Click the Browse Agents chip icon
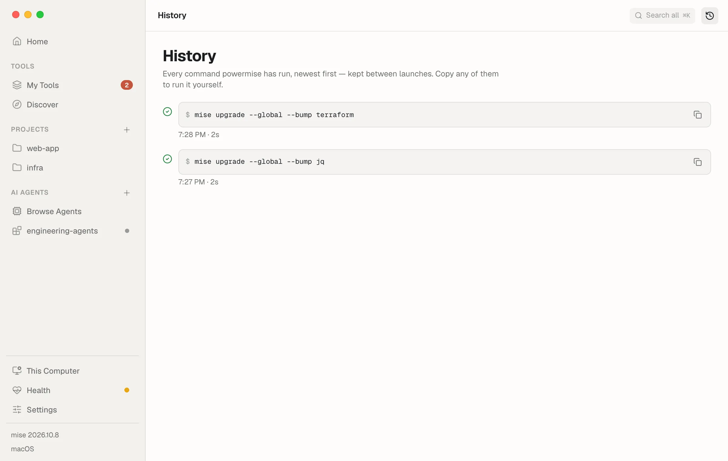The image size is (728, 461). tap(17, 211)
